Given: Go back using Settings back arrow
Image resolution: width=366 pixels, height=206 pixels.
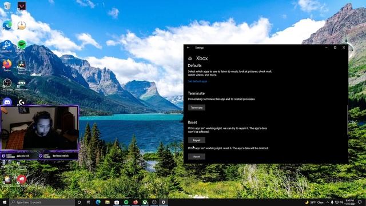Looking at the screenshot, I should (188, 47).
